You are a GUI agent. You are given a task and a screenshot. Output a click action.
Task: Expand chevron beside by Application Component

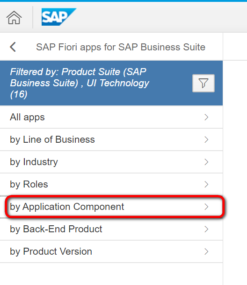[206, 207]
